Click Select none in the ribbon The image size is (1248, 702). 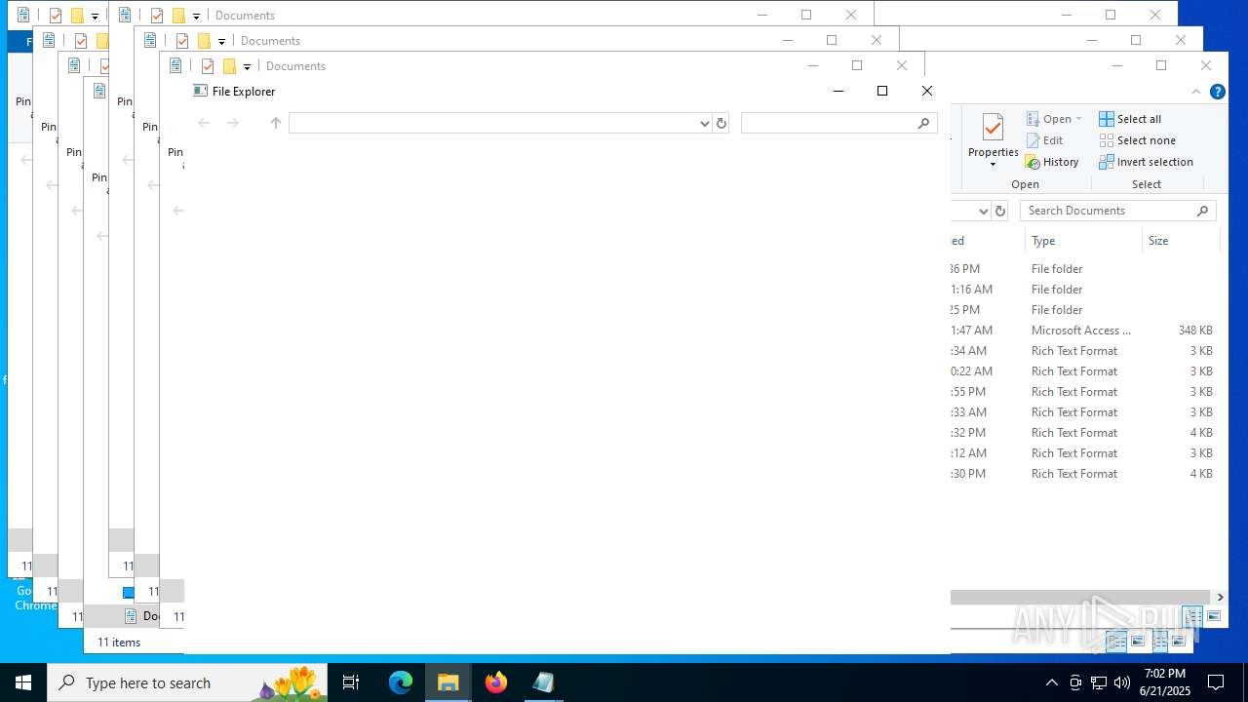tap(1137, 140)
